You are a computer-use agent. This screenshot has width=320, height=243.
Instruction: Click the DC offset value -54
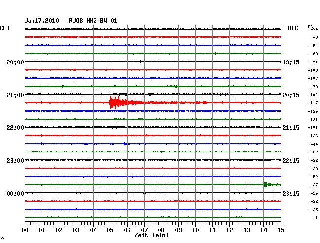pyautogui.click(x=314, y=46)
